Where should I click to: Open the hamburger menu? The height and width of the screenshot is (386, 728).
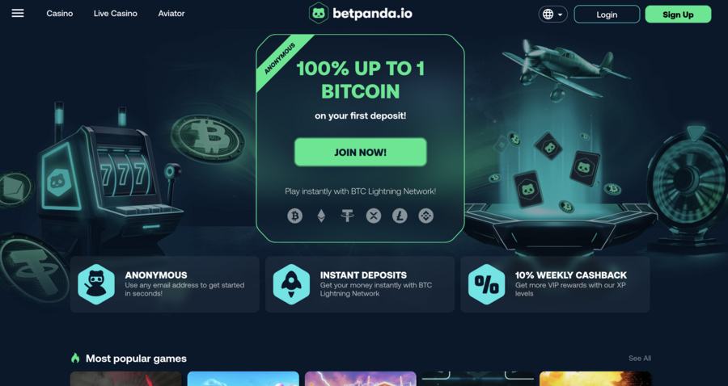coord(18,14)
